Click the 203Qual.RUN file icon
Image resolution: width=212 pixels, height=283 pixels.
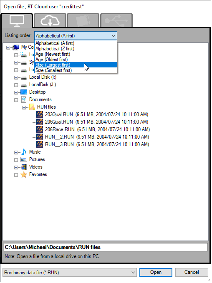[40, 114]
